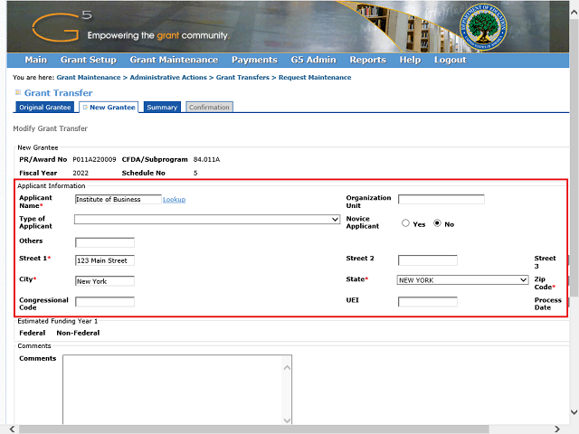Viewport: 579px width, 434px height.
Task: Click the UEI input field
Action: click(x=427, y=302)
